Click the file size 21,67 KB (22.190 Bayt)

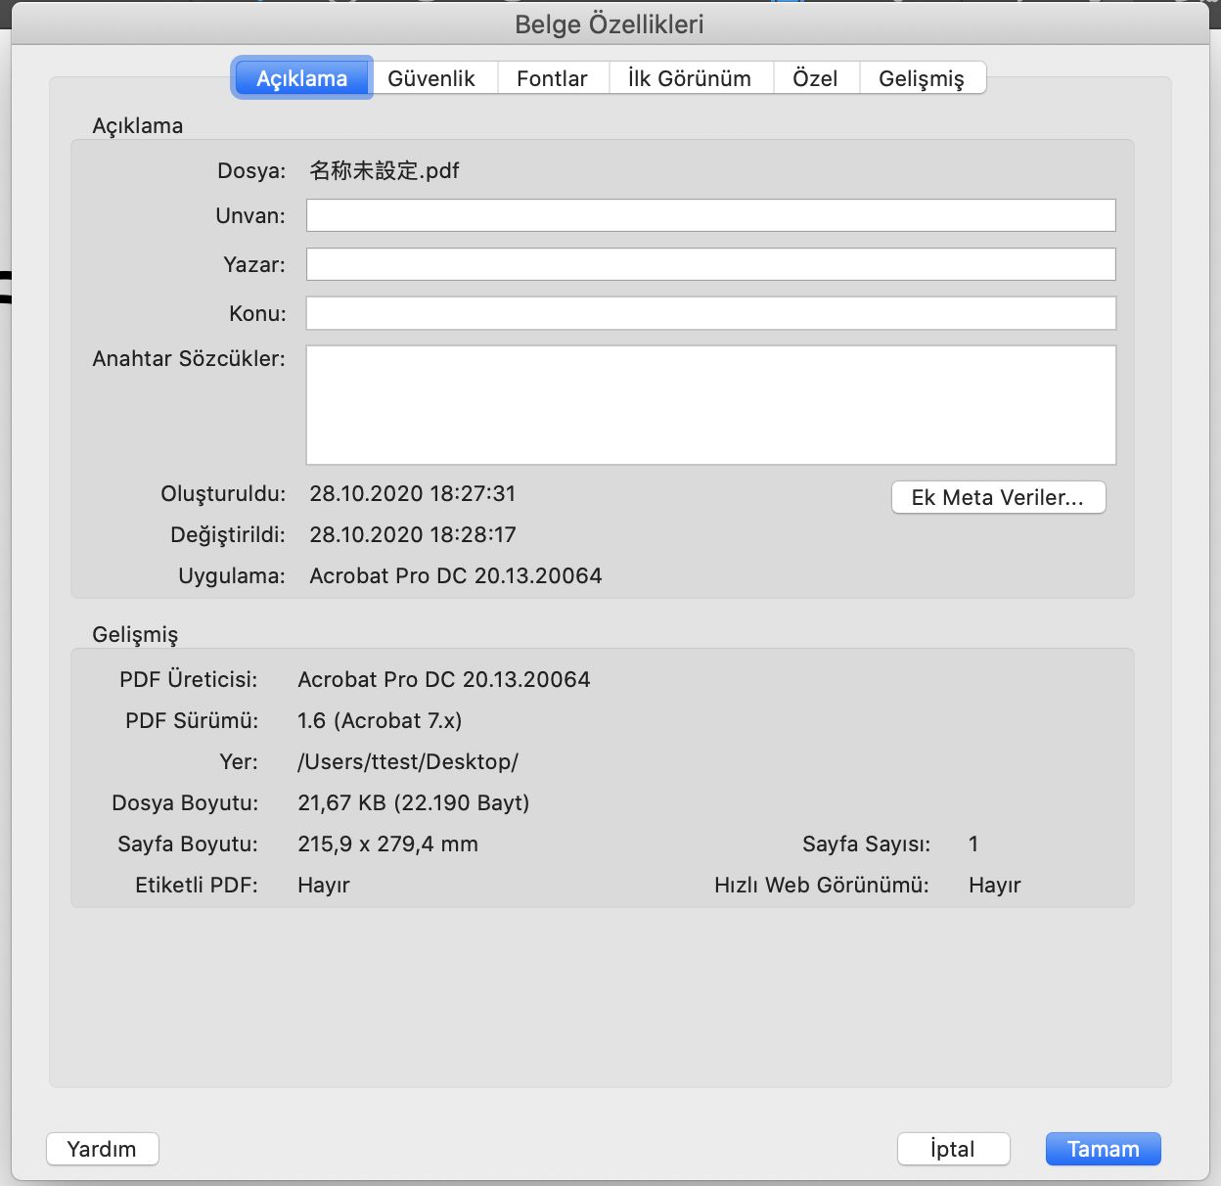(x=414, y=802)
